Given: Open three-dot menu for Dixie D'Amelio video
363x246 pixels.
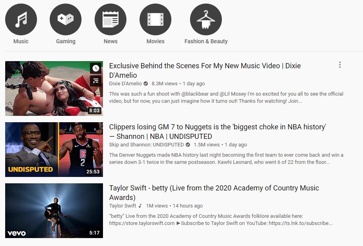Looking at the screenshot, I should tap(340, 65).
